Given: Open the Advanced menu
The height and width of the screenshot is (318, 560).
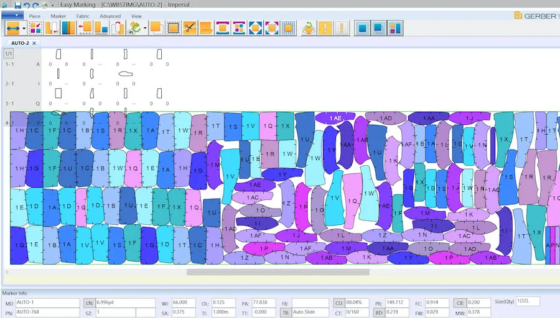Looking at the screenshot, I should (x=110, y=16).
